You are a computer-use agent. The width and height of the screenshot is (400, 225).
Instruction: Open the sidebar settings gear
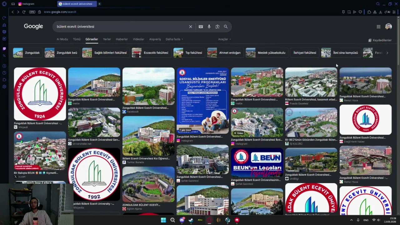4,87
